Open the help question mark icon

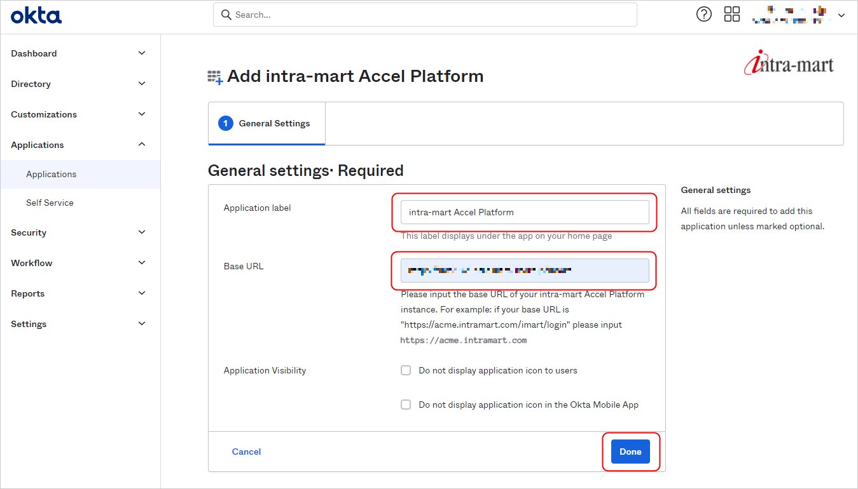704,15
